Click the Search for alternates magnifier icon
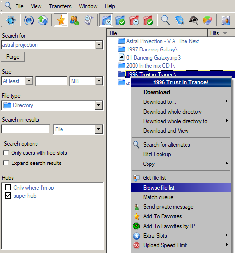The height and width of the screenshot is (253, 235). click(x=136, y=145)
